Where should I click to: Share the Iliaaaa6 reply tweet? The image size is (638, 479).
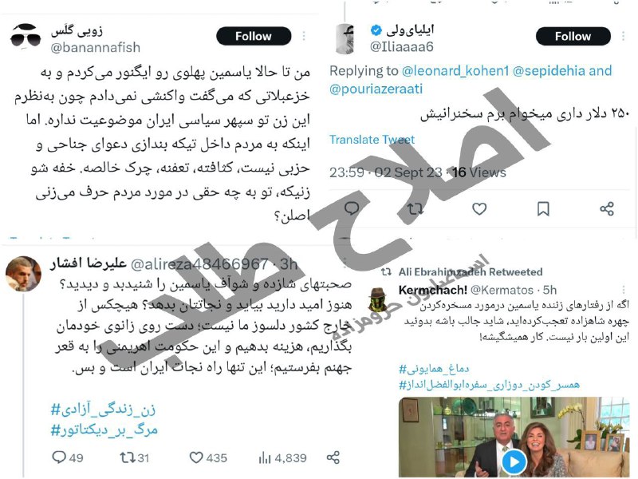pyautogui.click(x=607, y=209)
